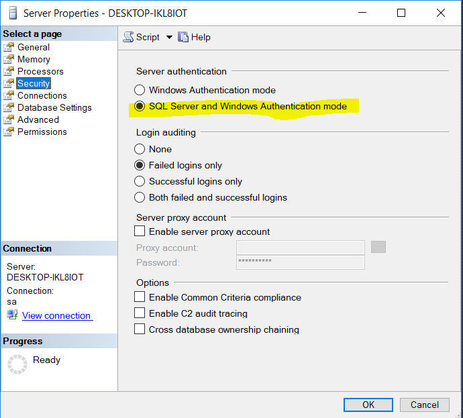Select Windows Authentication mode
Image resolution: width=463 pixels, height=418 pixels.
(140, 90)
